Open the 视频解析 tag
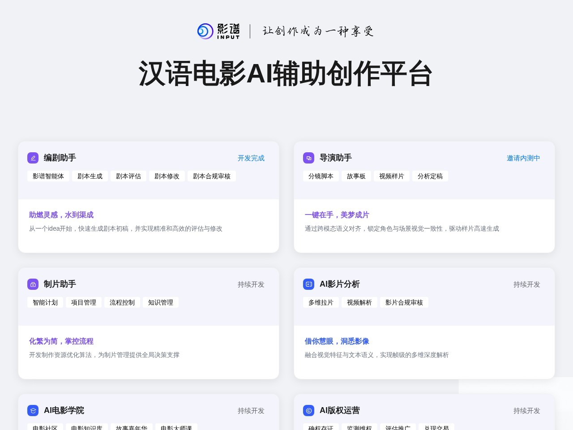 pyautogui.click(x=359, y=303)
